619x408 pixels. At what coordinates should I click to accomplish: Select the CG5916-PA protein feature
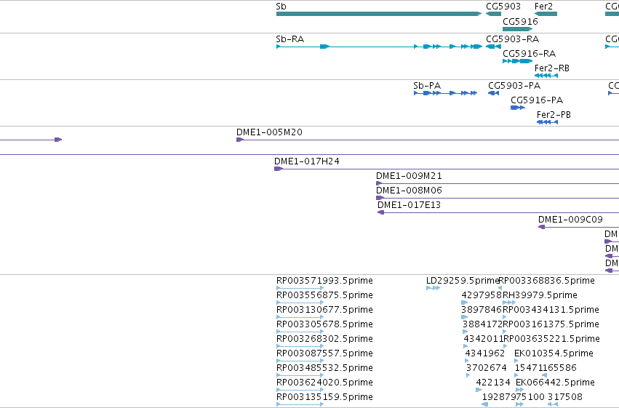coord(518,108)
